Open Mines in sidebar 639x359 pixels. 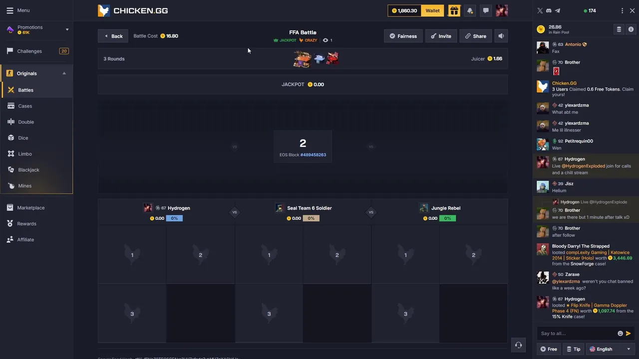37,186
